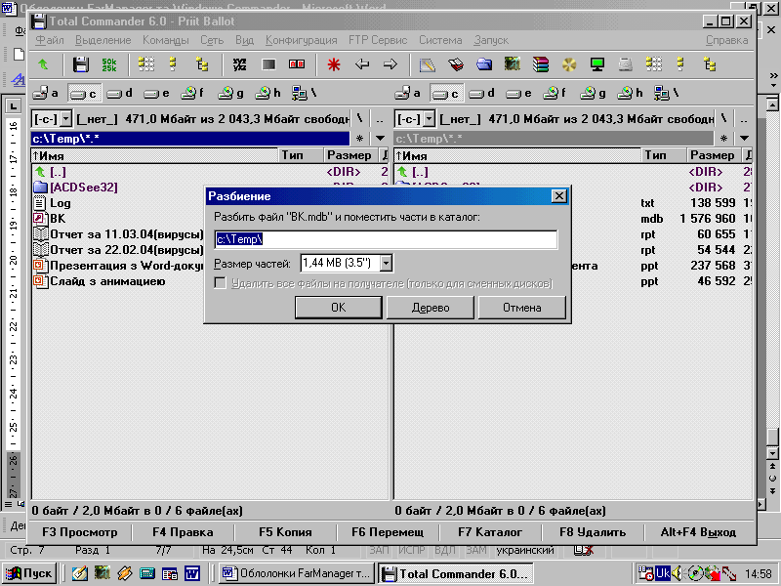Open the part size 1,44 MB dropdown
The image size is (781, 586).
(x=386, y=263)
